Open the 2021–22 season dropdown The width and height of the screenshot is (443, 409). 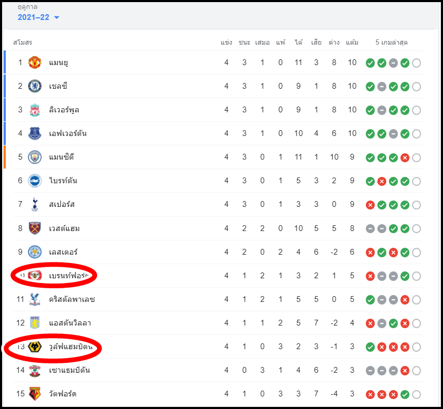[38, 17]
